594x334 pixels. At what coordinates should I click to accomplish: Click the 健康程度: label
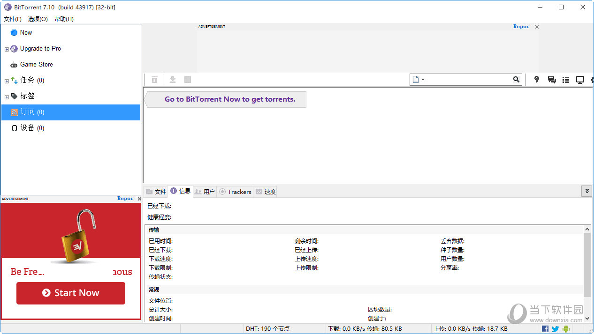159,217
